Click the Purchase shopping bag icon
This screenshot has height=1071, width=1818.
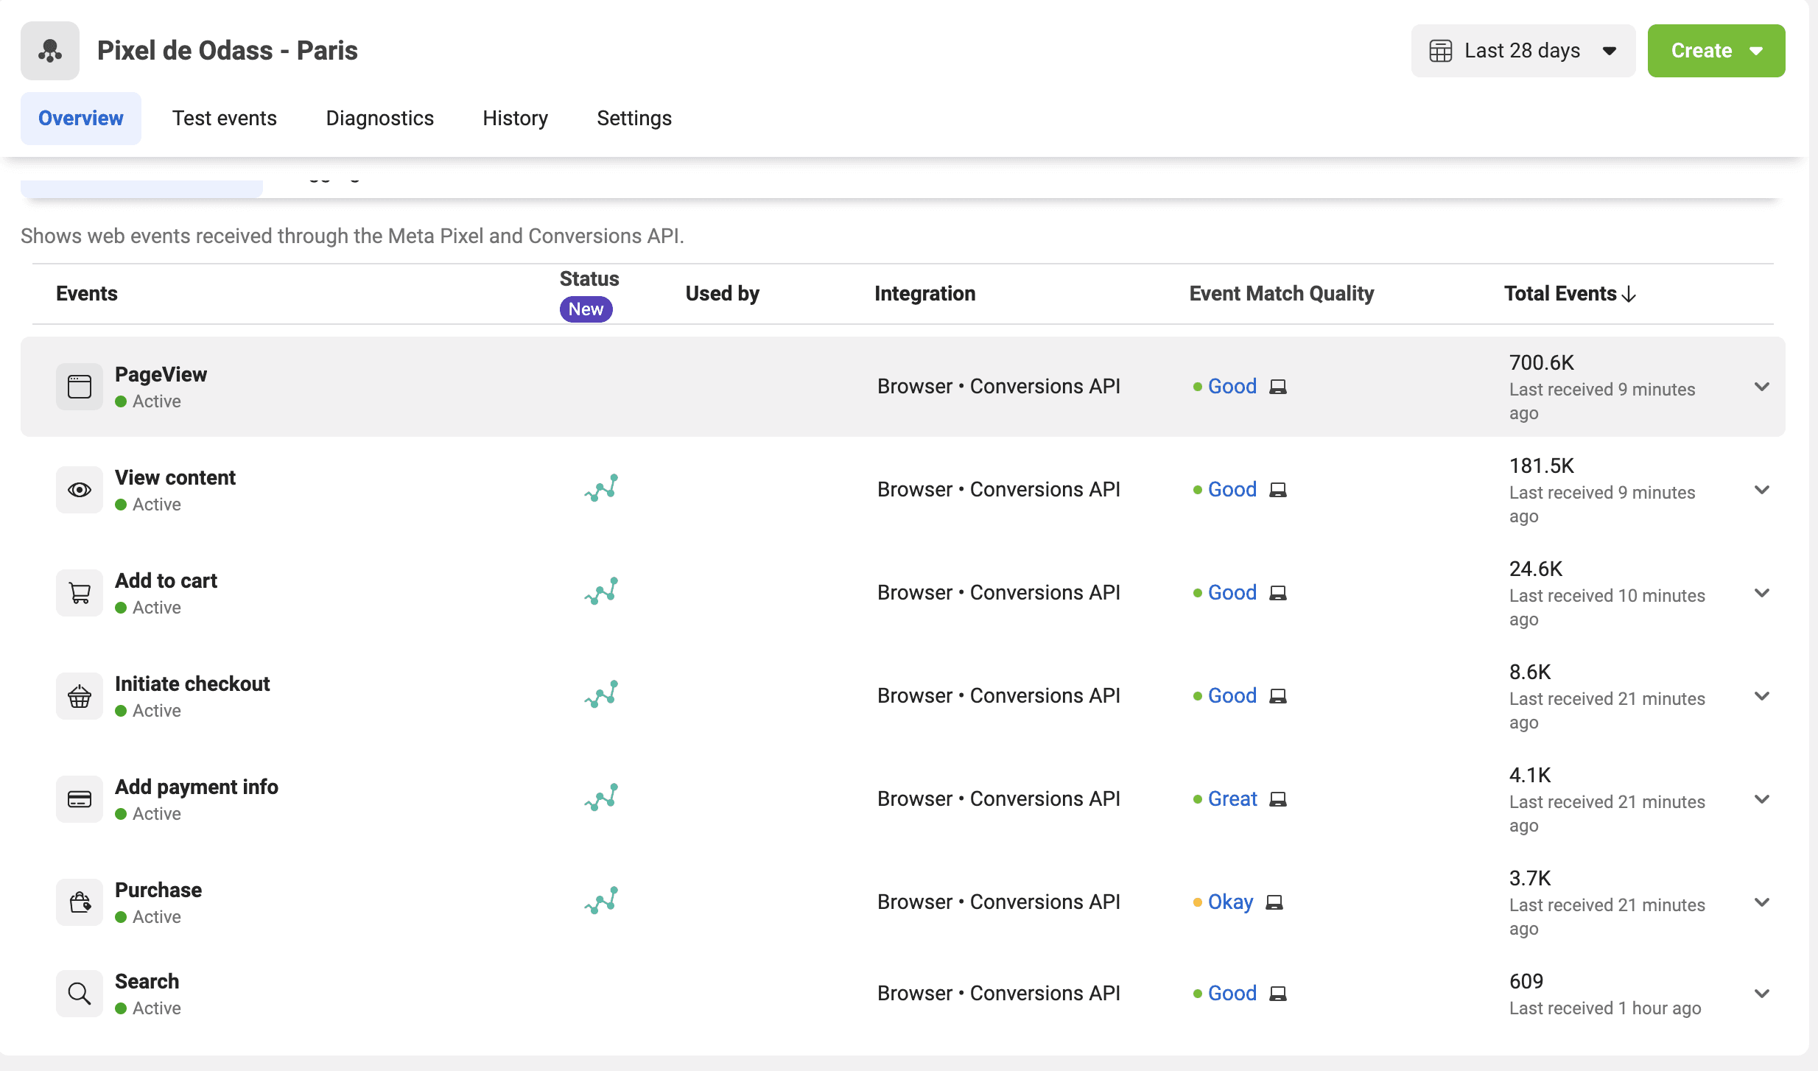[80, 902]
